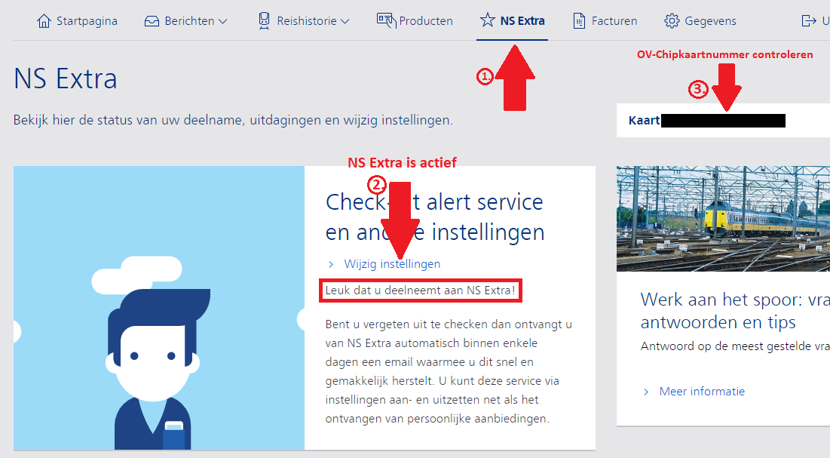Expand the Reishistorie dropdown chevron
Screen dimensions: 830x458
(345, 21)
